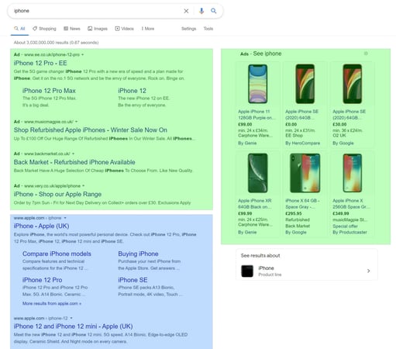This screenshot has width=396, height=349.
Task: Expand dropdown arrow next to very.co.uk ad URL
Action: pos(84,185)
